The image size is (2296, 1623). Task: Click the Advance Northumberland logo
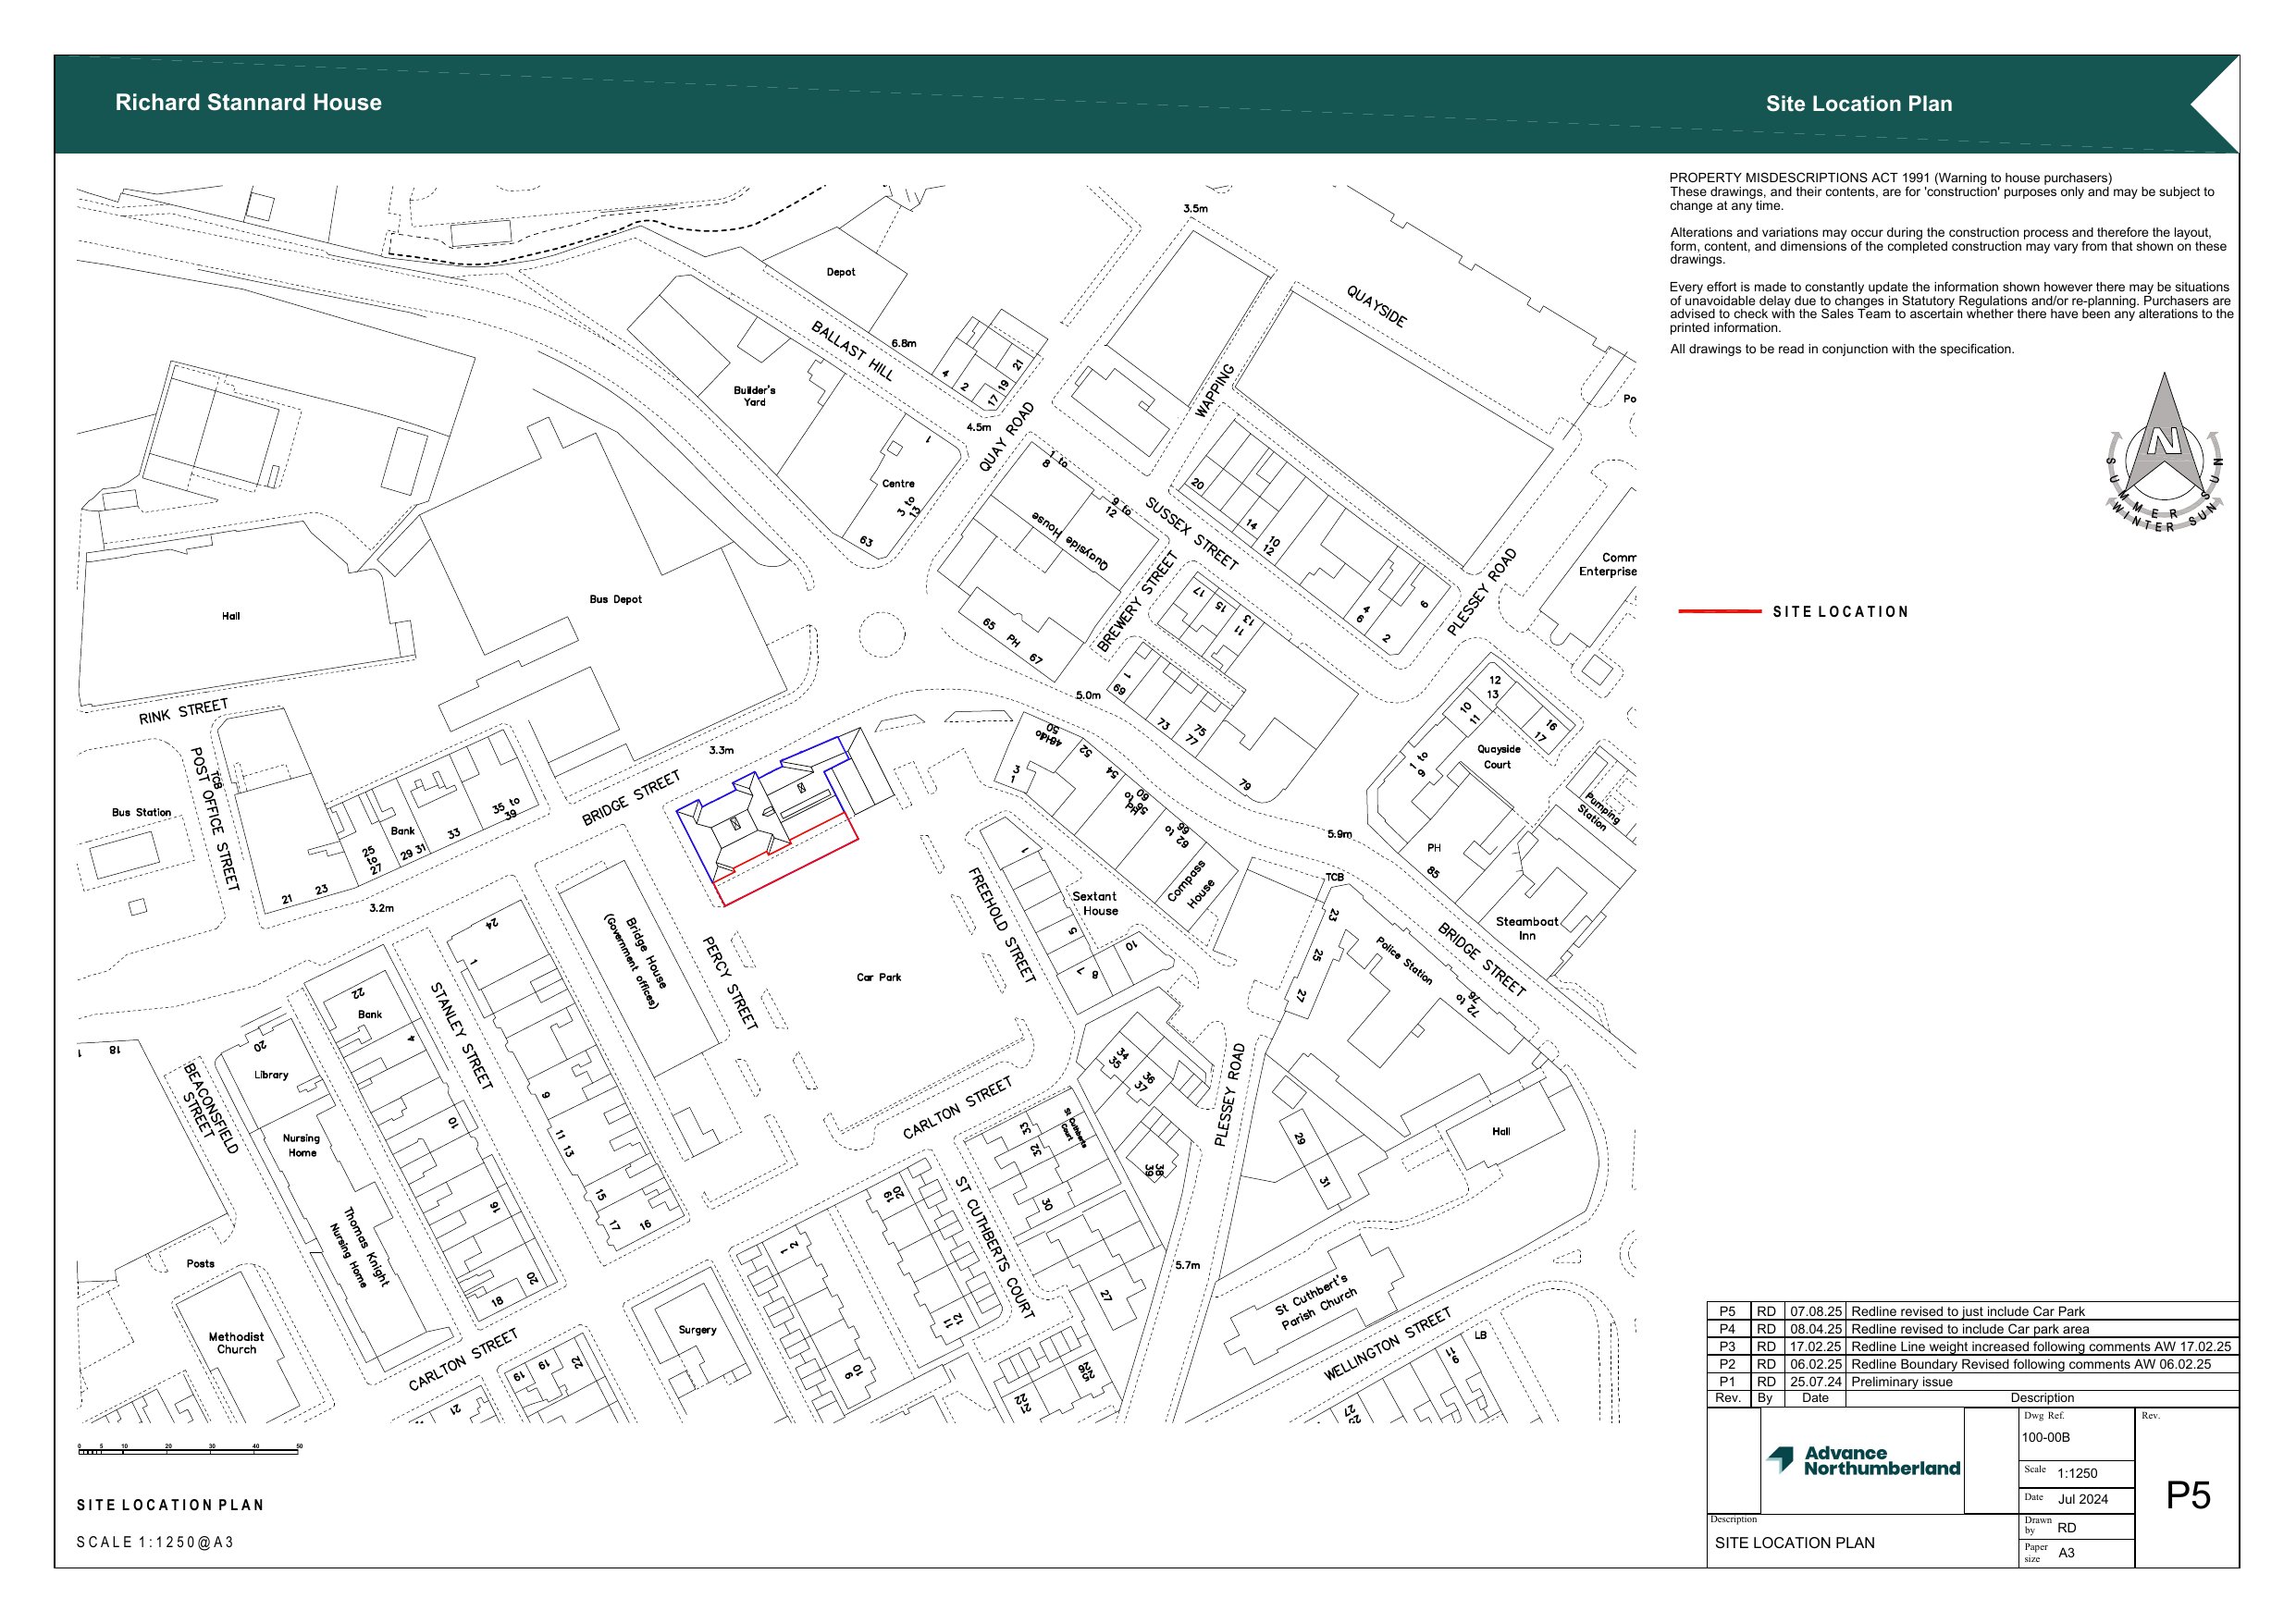coord(1863,1460)
